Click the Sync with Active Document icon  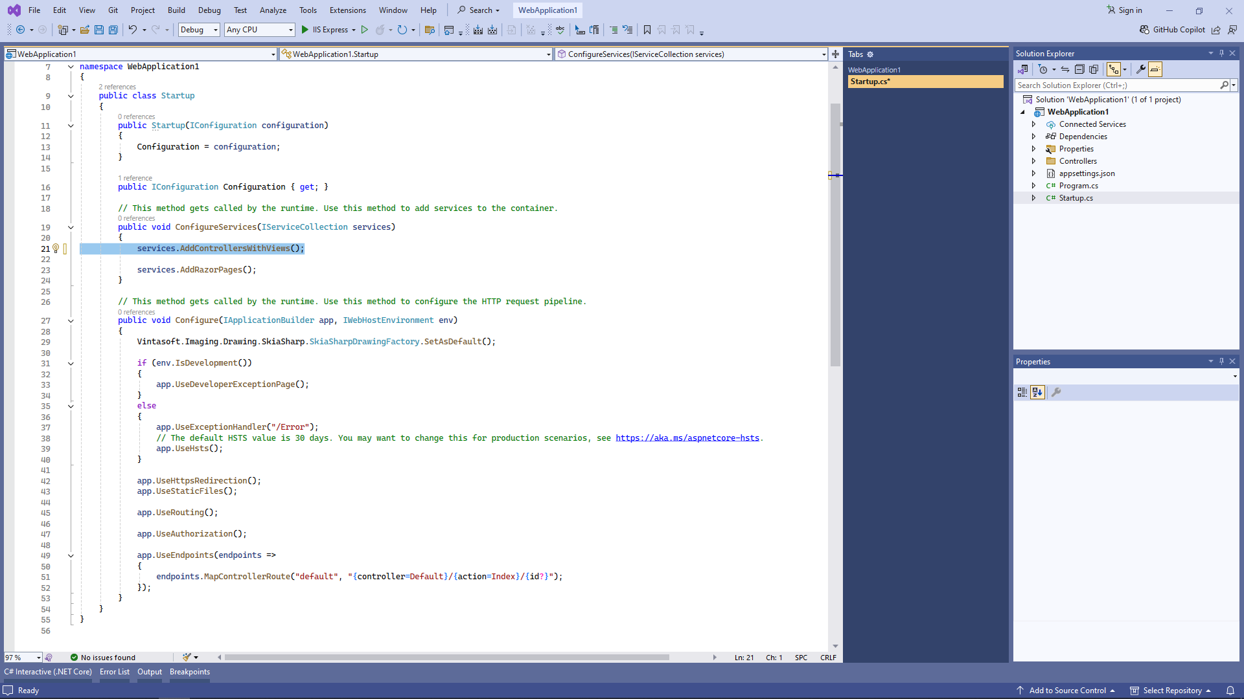pos(1065,69)
